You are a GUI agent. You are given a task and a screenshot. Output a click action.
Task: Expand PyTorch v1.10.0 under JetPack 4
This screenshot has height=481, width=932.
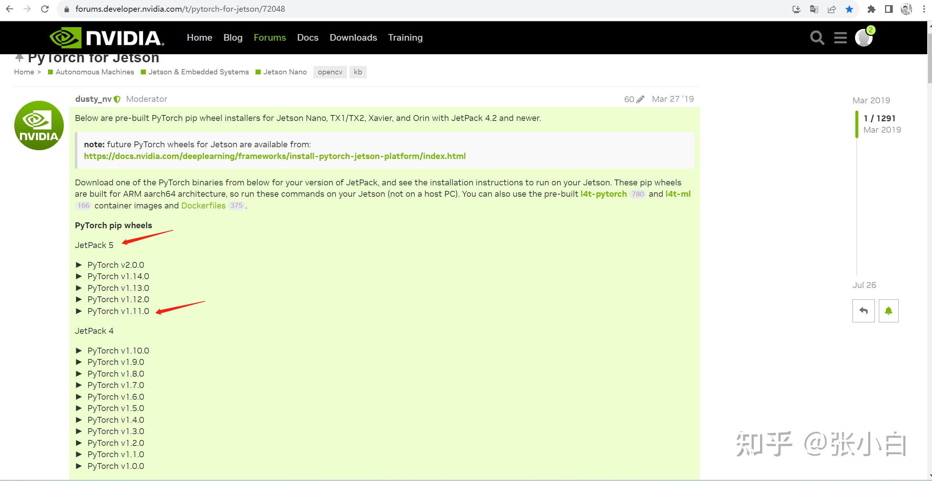tap(79, 351)
